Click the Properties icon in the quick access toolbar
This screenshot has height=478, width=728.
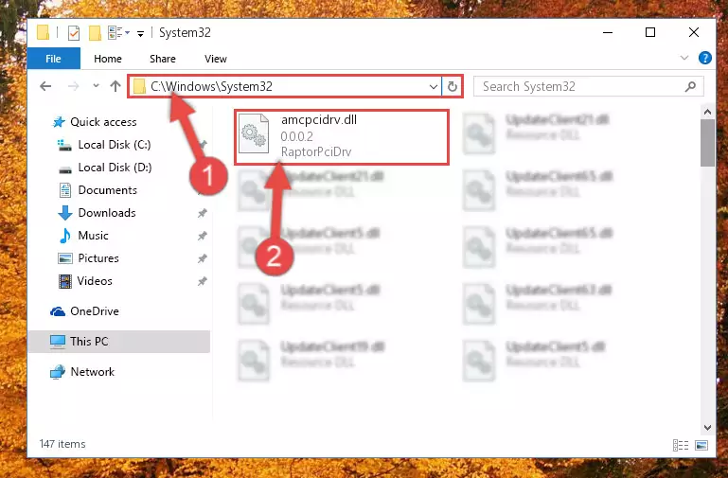tap(73, 33)
